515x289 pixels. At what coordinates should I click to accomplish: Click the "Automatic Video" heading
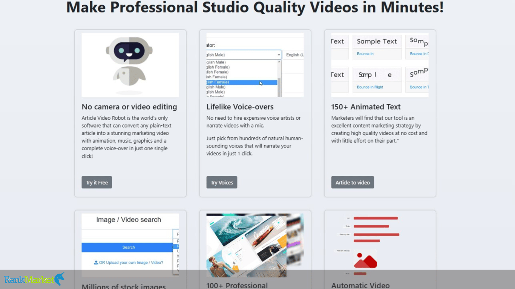pos(360,286)
